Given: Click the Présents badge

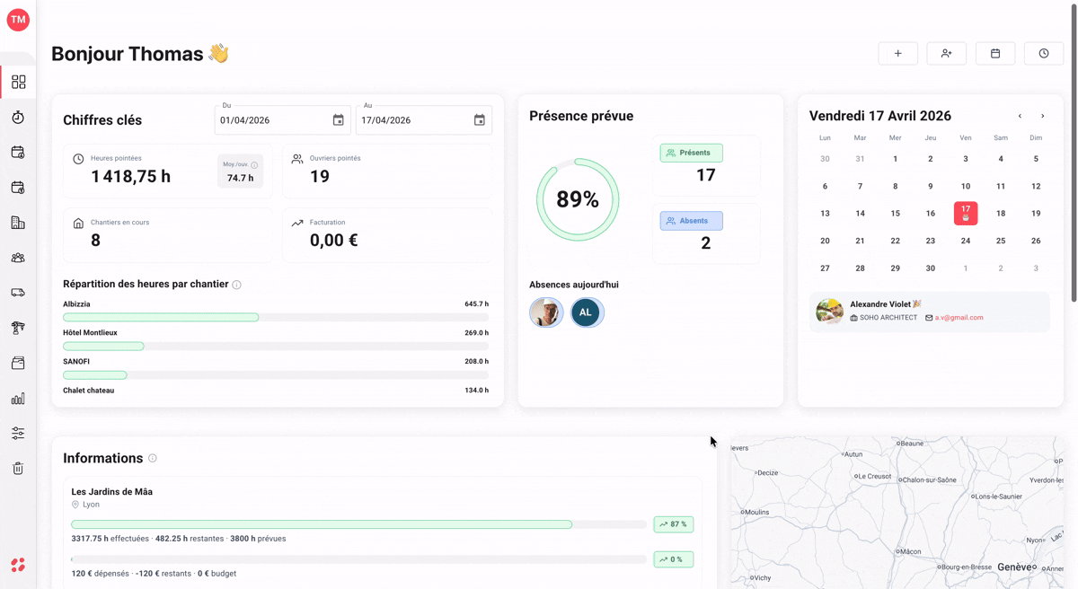Looking at the screenshot, I should pyautogui.click(x=692, y=153).
